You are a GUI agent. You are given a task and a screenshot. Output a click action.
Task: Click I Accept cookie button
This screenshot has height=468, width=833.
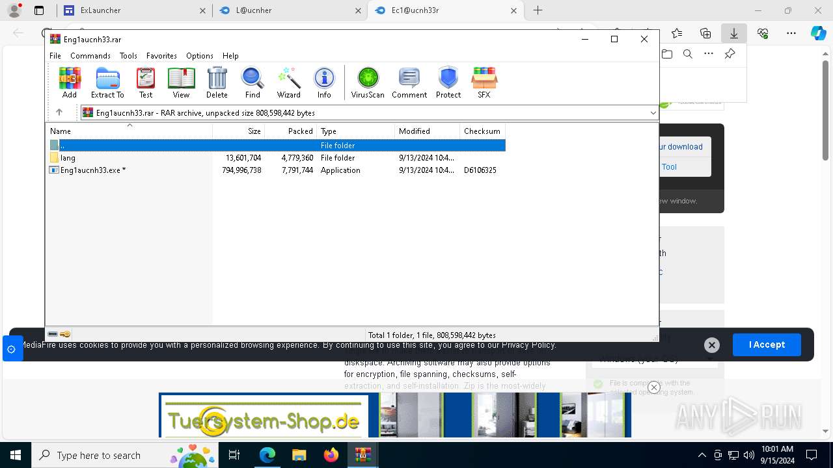tap(767, 344)
